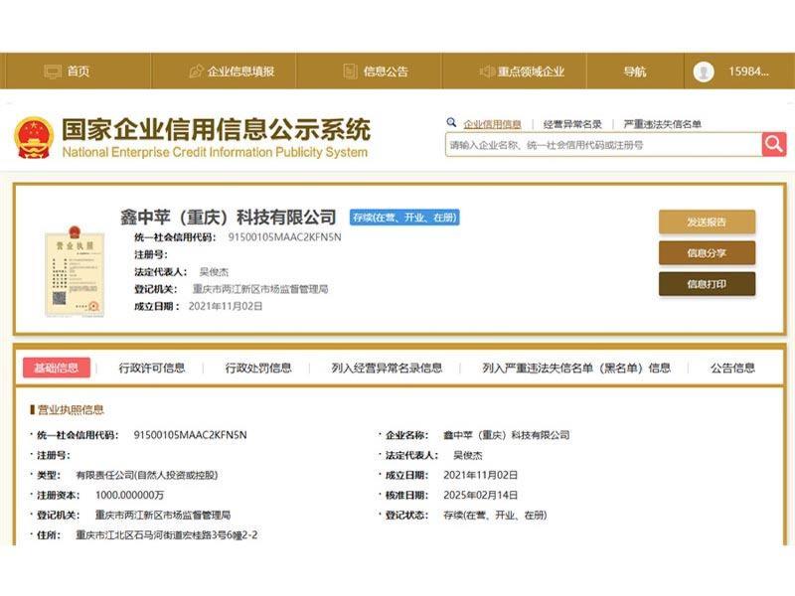Select the 严重违法失信名单 search category
The width and height of the screenshot is (795, 596).
[x=662, y=124]
